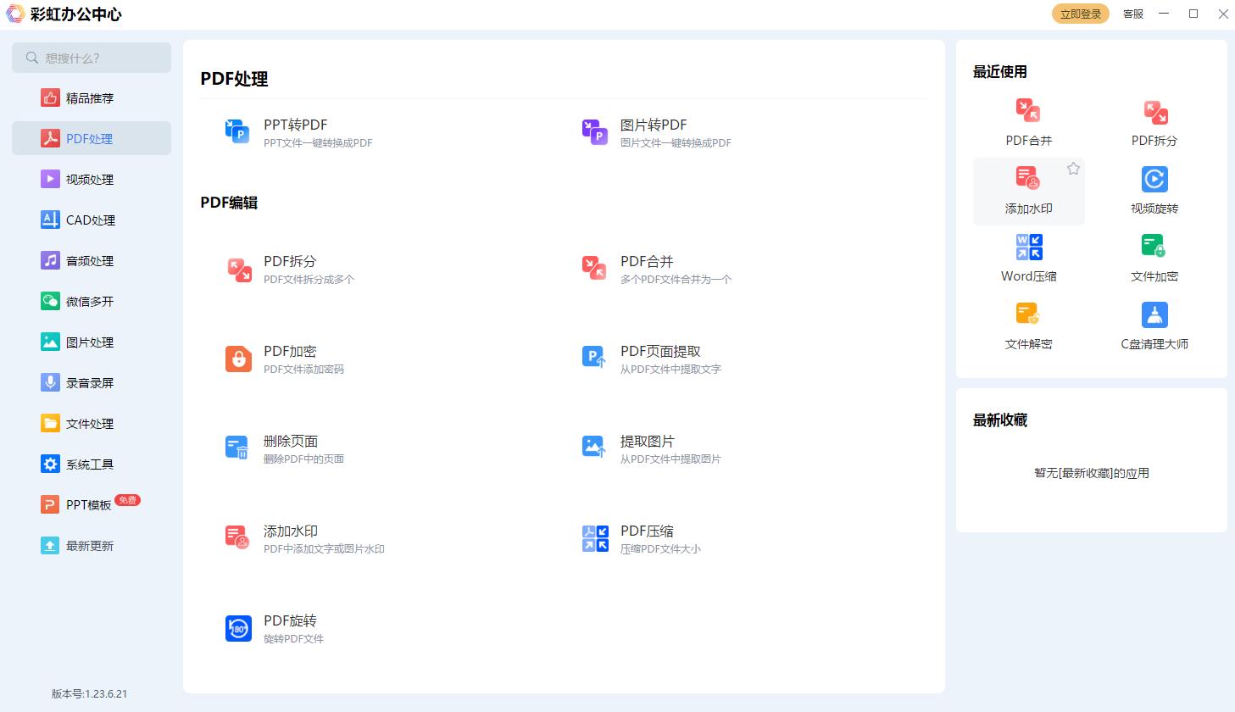
Task: Open 系统工具 sidebar section
Action: click(90, 464)
